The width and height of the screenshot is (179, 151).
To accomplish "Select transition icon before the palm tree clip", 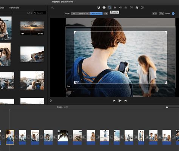I will click(55, 137).
